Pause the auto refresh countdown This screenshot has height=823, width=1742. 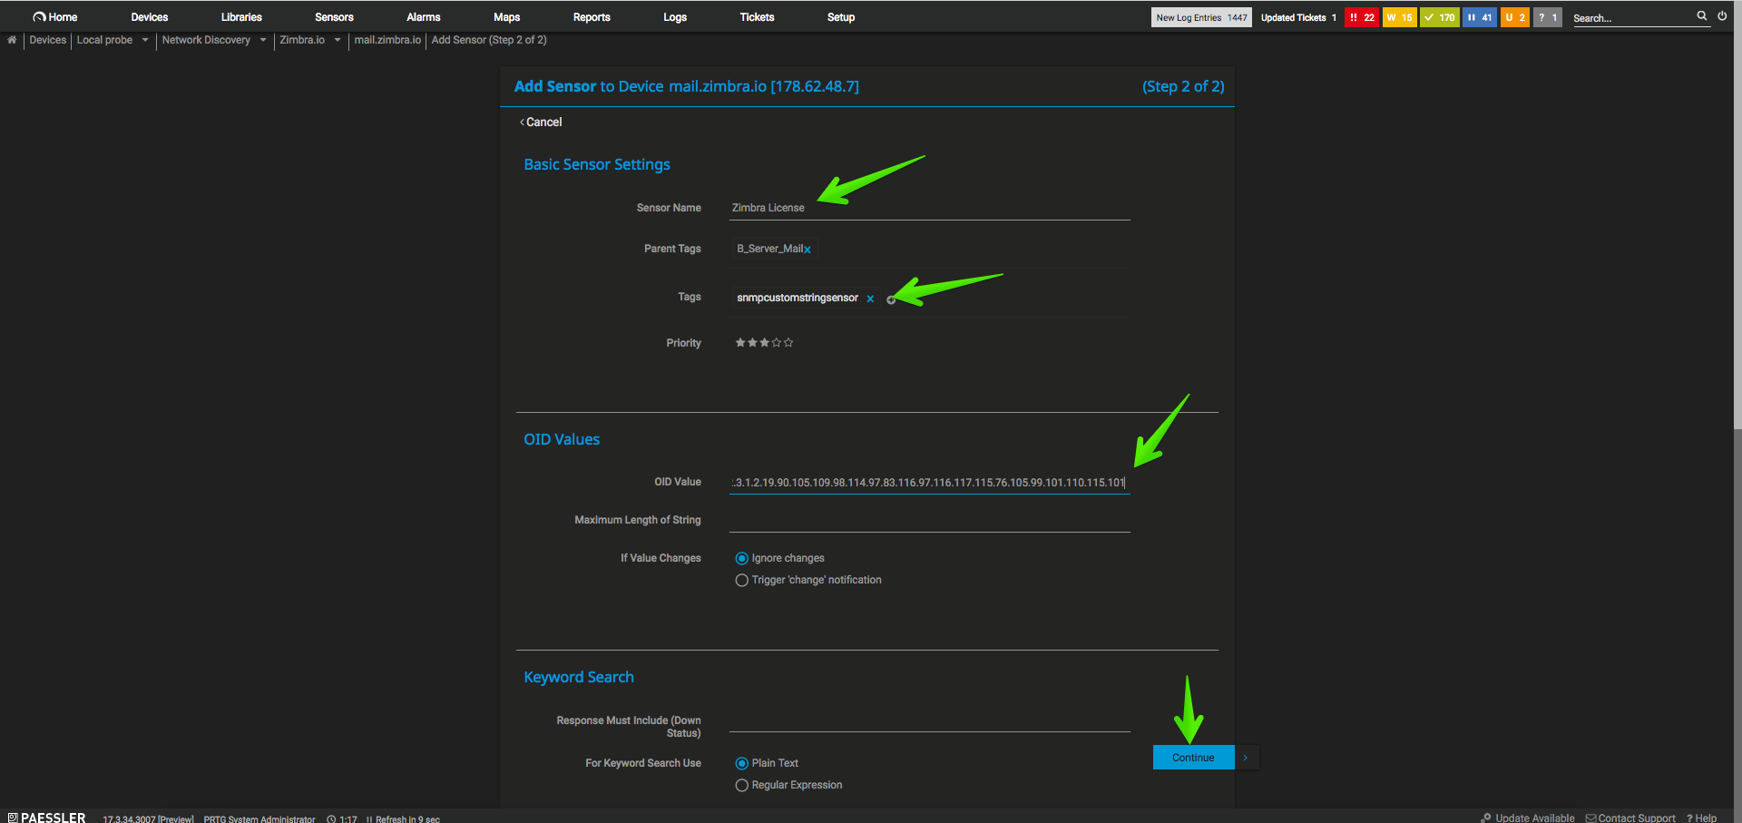point(369,819)
